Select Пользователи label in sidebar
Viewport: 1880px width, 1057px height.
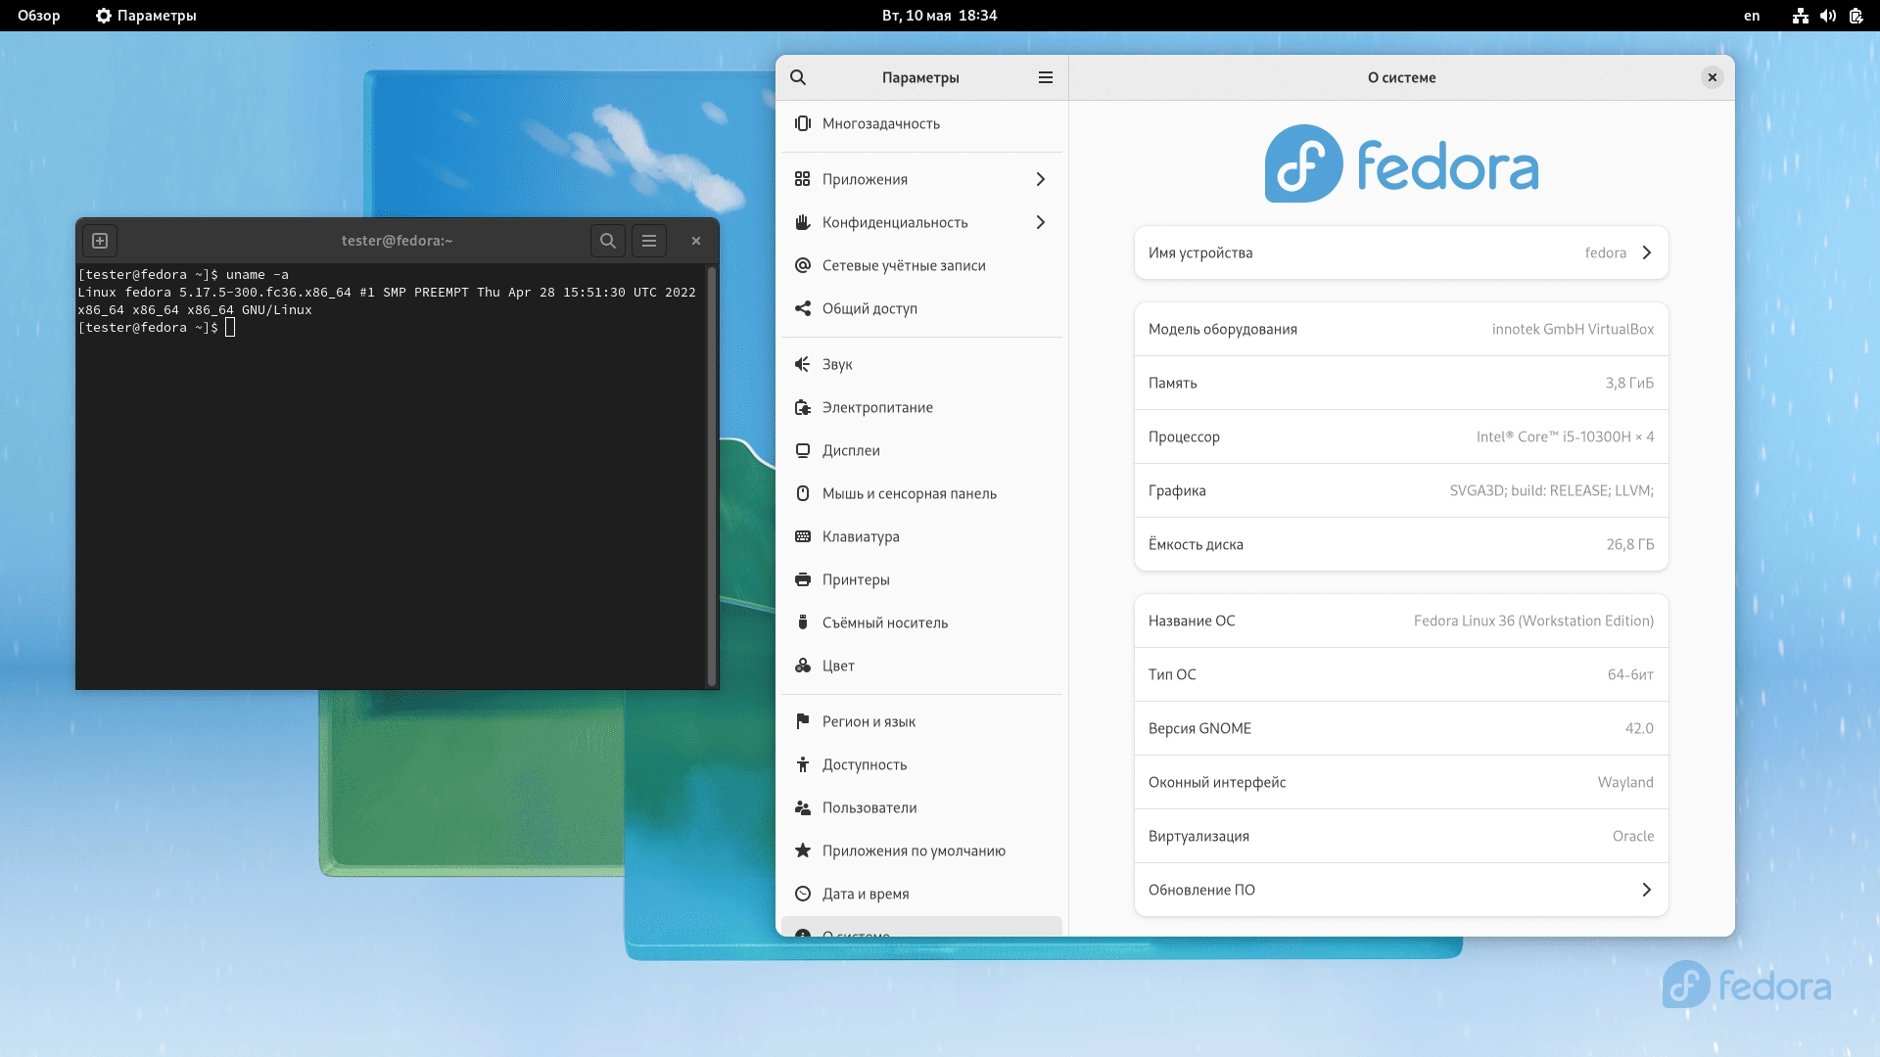coord(869,807)
